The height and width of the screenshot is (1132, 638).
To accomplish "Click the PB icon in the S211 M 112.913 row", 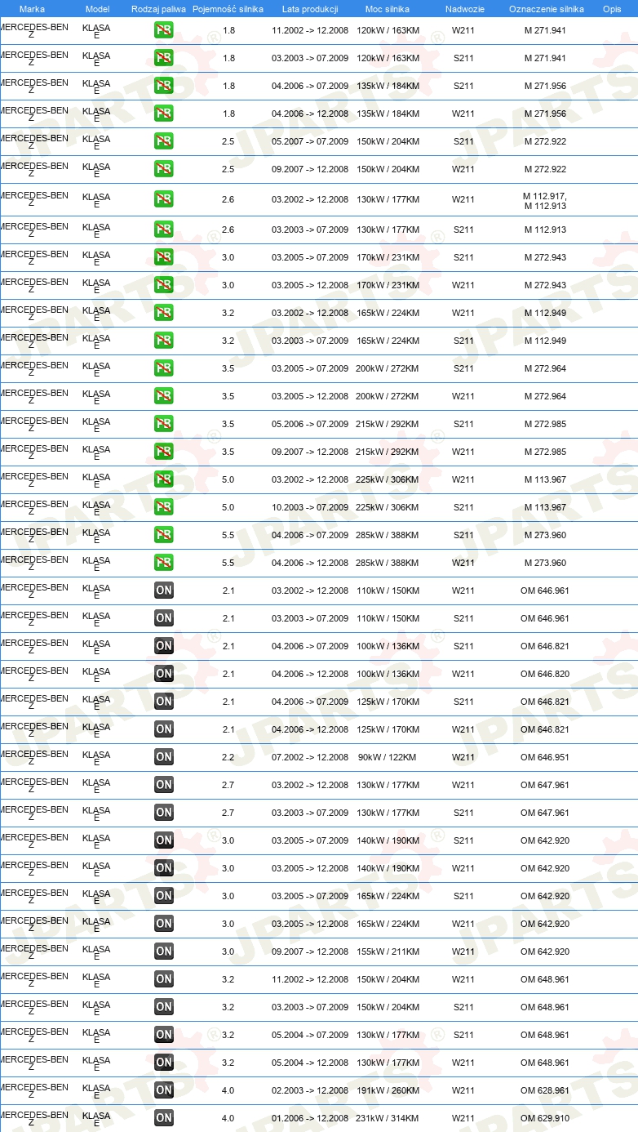I will pyautogui.click(x=164, y=230).
